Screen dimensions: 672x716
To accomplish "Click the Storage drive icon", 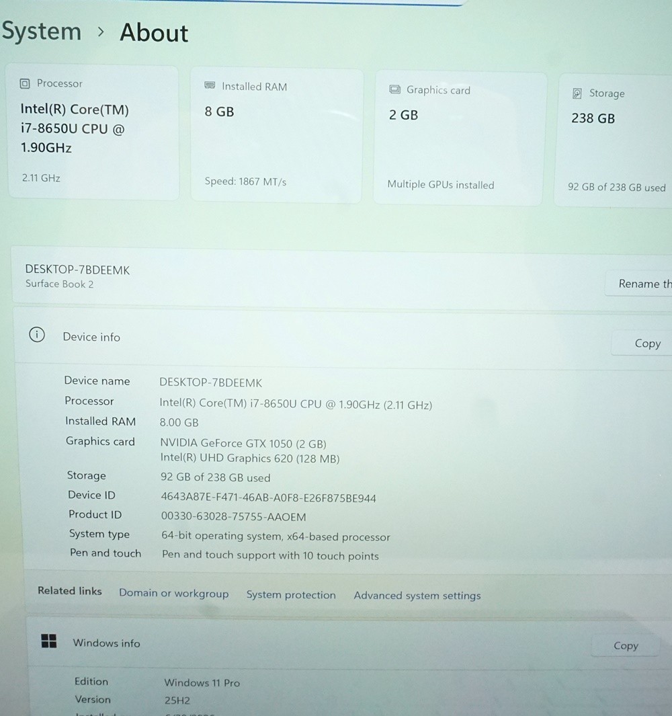I will coord(577,93).
